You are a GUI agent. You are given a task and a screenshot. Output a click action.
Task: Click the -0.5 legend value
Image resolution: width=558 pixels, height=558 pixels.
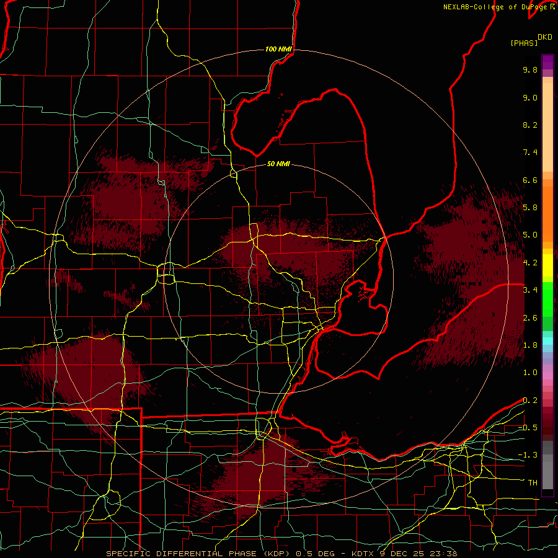pyautogui.click(x=528, y=428)
